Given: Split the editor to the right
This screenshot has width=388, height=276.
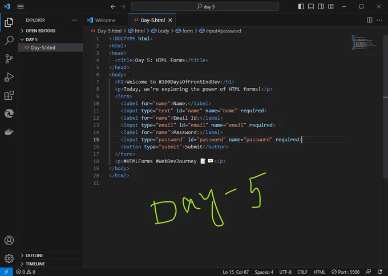Looking at the screenshot, I should [x=369, y=20].
